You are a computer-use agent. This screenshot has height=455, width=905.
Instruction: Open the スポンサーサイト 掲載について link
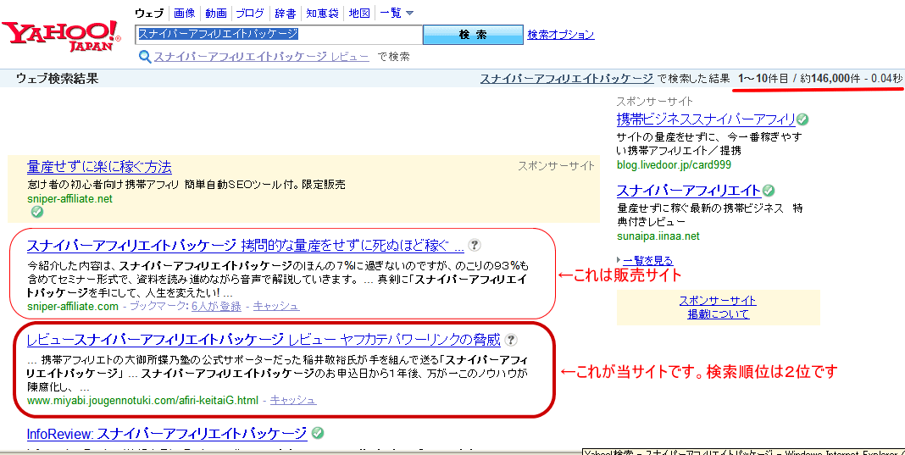pos(718,308)
